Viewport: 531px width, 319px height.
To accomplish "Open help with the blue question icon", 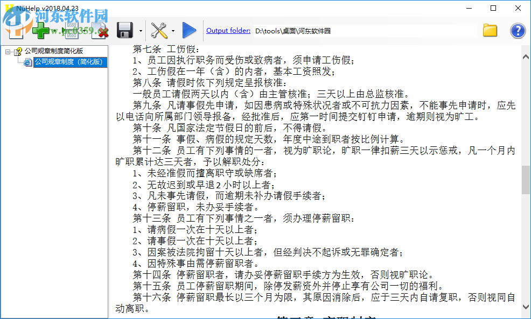I will coord(518,31).
